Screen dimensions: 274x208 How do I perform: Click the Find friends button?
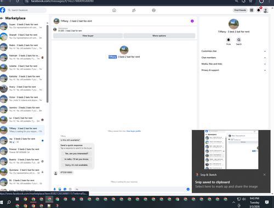[240, 10]
